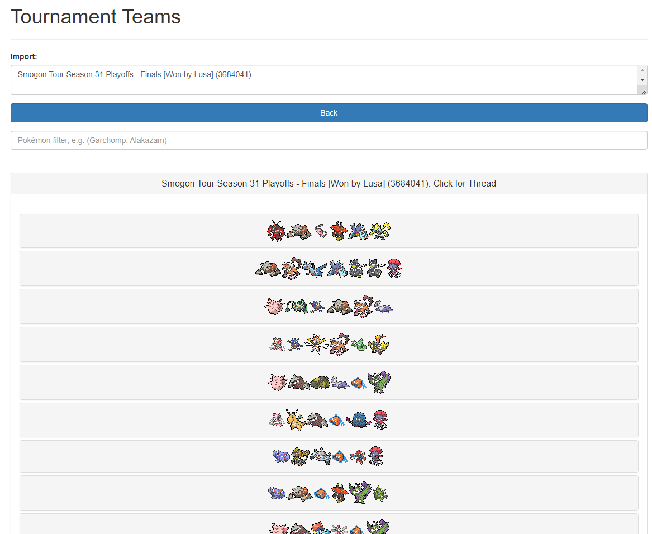Select the Tangrowth sprite
652x534 pixels.
[x=358, y=420]
